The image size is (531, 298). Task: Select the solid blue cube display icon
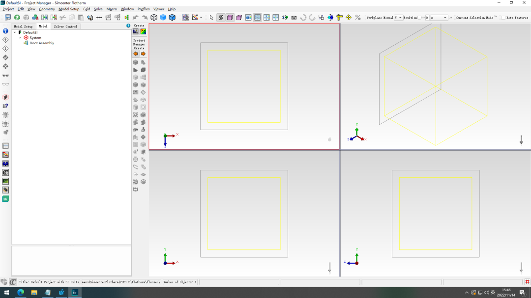[163, 17]
